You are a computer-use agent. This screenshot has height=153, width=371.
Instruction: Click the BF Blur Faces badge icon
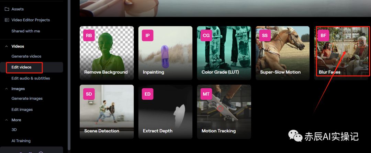click(x=323, y=35)
